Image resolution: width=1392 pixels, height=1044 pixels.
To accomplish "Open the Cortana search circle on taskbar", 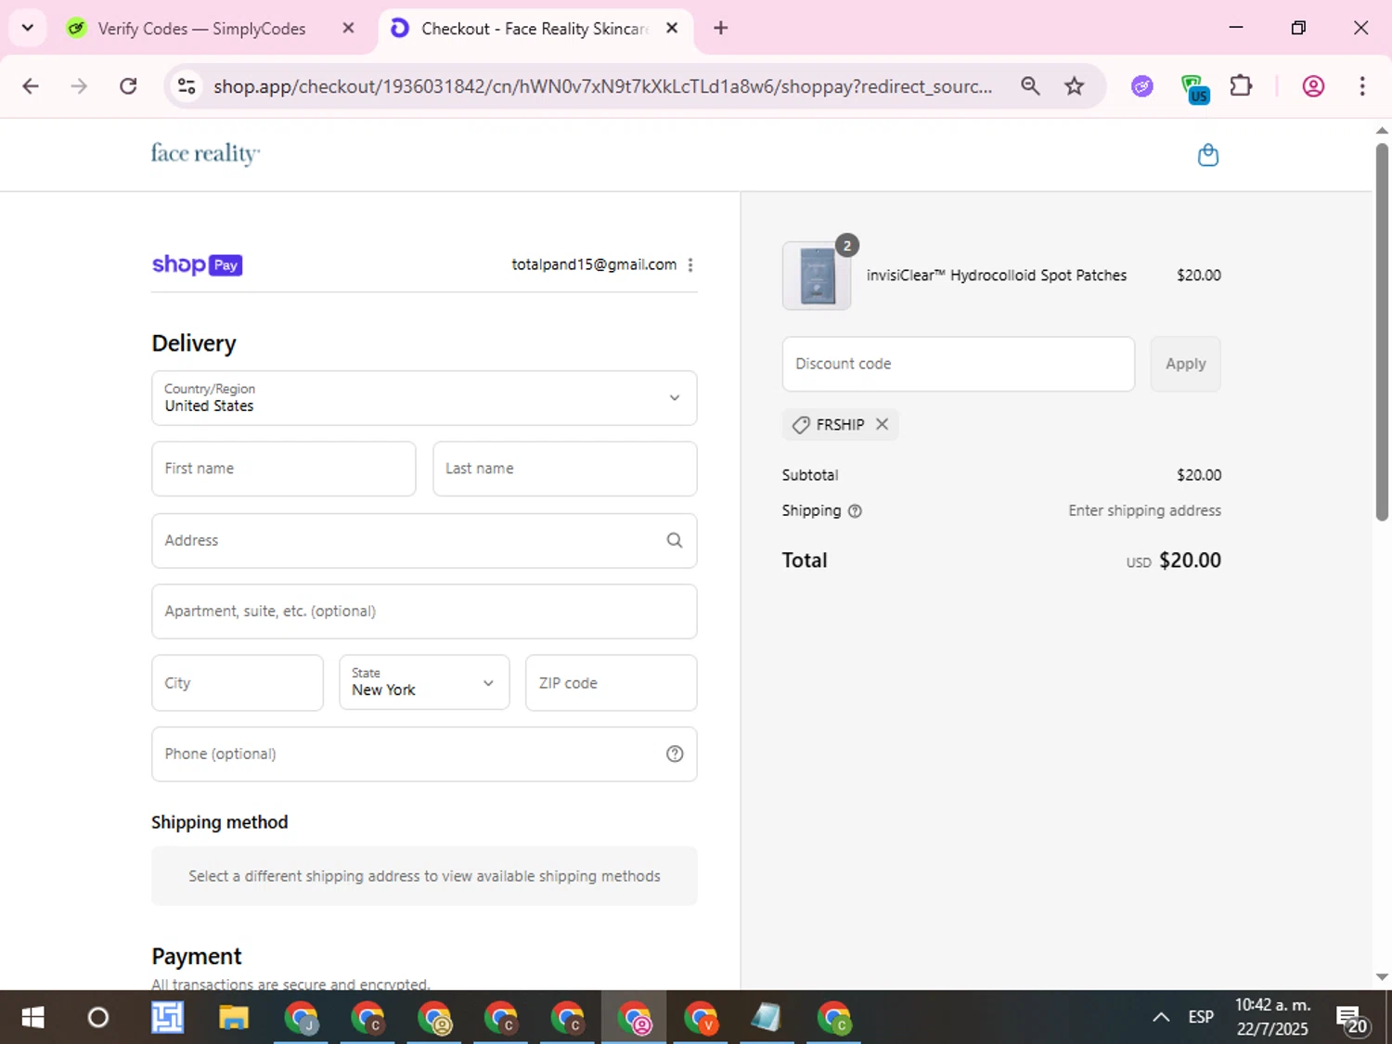I will (97, 1018).
